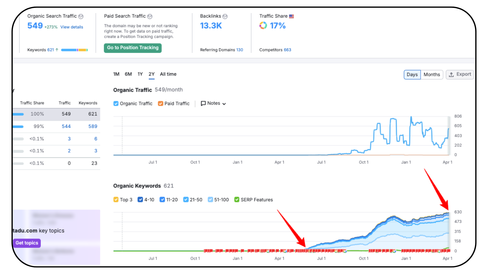Open the View details link
The height and width of the screenshot is (274, 488).
click(x=72, y=27)
